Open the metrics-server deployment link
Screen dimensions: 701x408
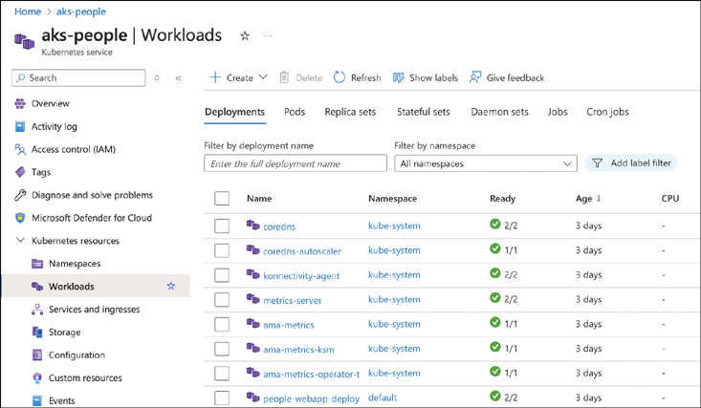tap(292, 300)
